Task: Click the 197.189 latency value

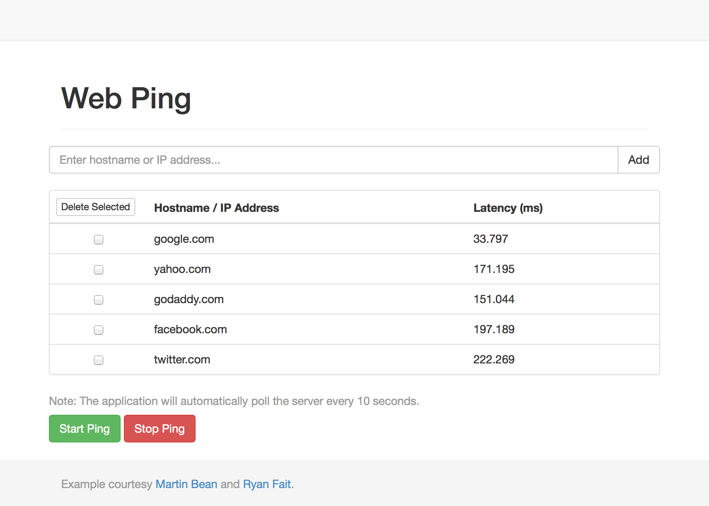Action: click(494, 329)
